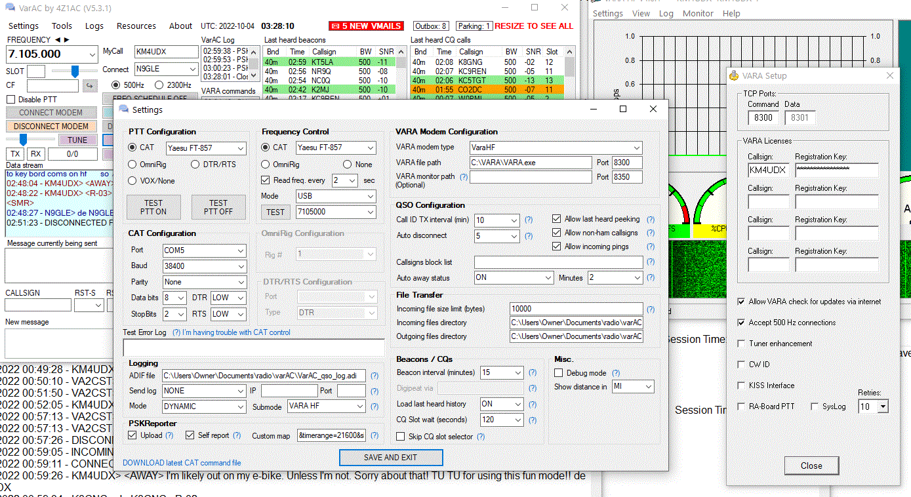This screenshot has width=911, height=497.
Task: Click TEST PTT ON button
Action: coord(153,207)
